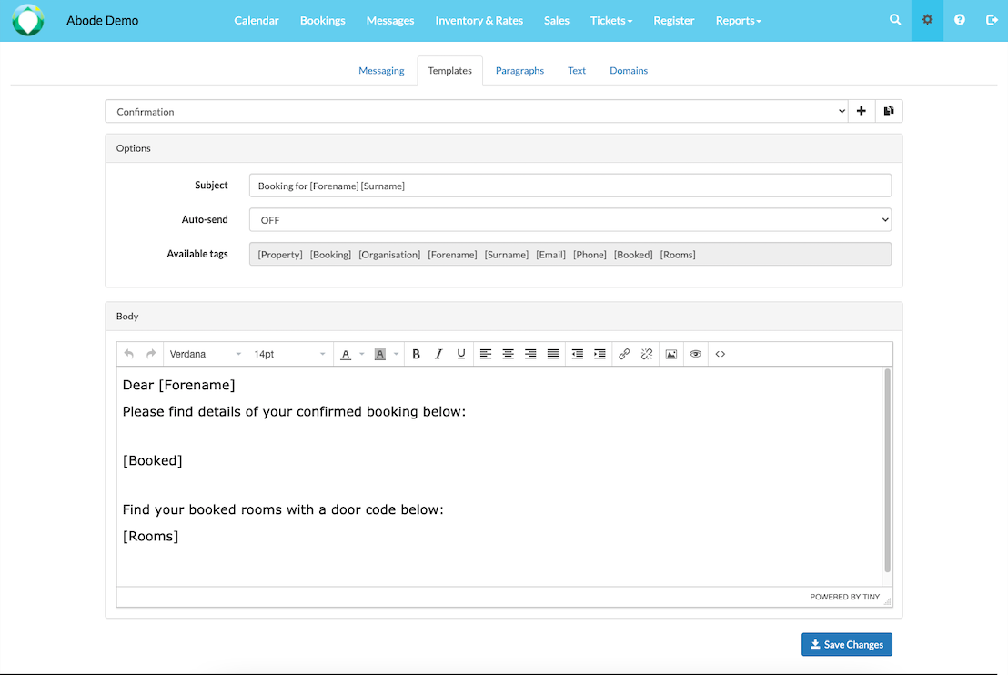Open the Verdana font family dropdown
Image resolution: width=1008 pixels, height=675 pixels.
[x=205, y=354]
